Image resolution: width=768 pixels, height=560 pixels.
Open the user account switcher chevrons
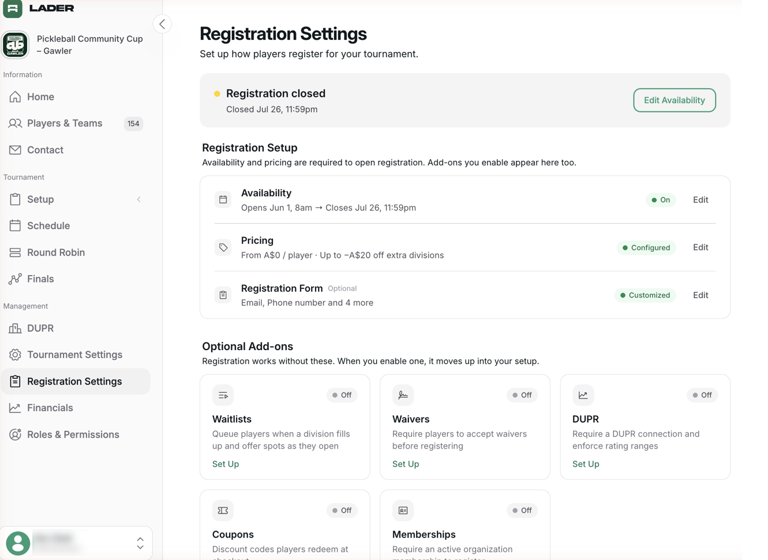(140, 543)
